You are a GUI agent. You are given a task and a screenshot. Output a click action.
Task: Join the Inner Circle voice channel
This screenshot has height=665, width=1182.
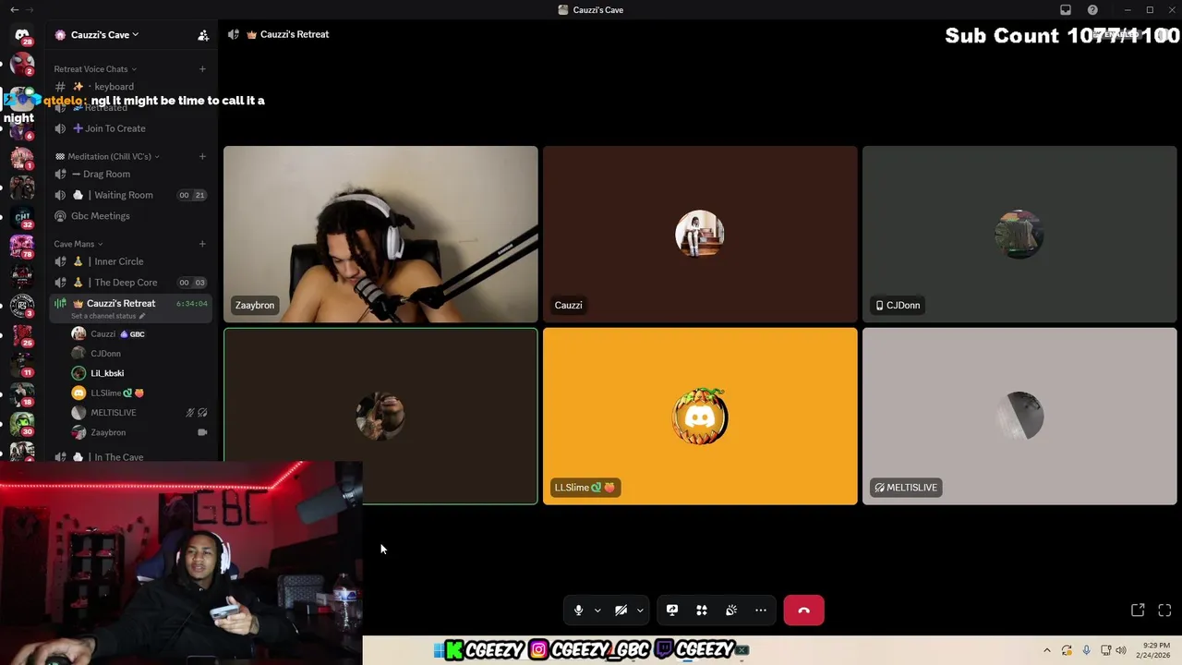tap(129, 261)
